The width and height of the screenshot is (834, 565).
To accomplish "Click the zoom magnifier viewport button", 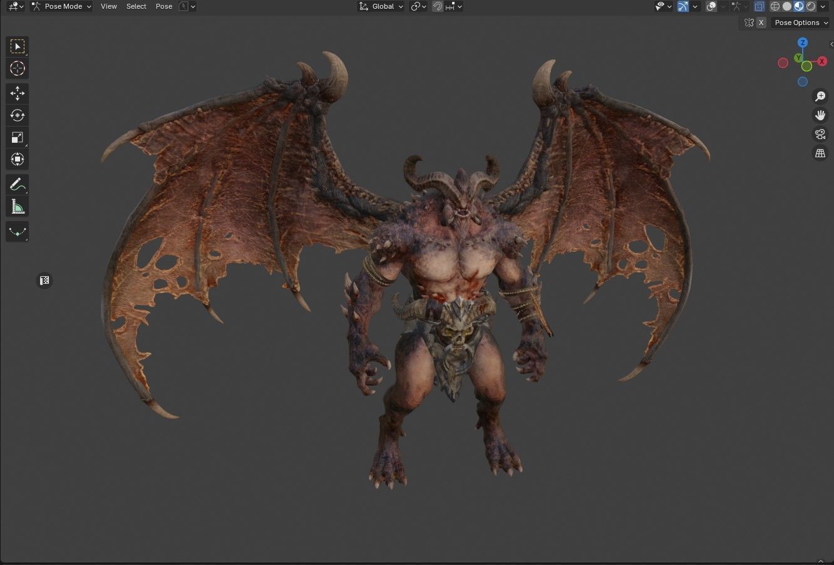I will (820, 96).
